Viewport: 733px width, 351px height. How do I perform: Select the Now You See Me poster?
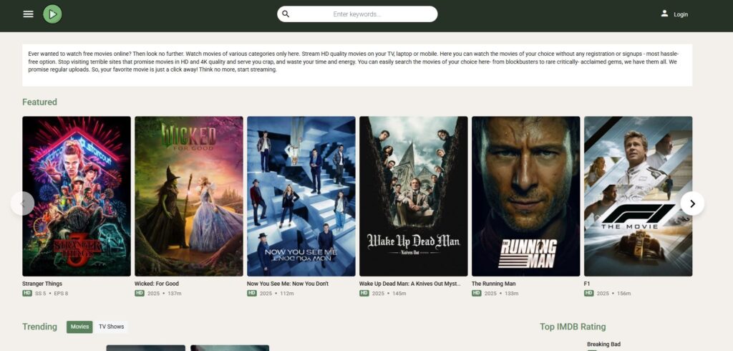pos(301,196)
